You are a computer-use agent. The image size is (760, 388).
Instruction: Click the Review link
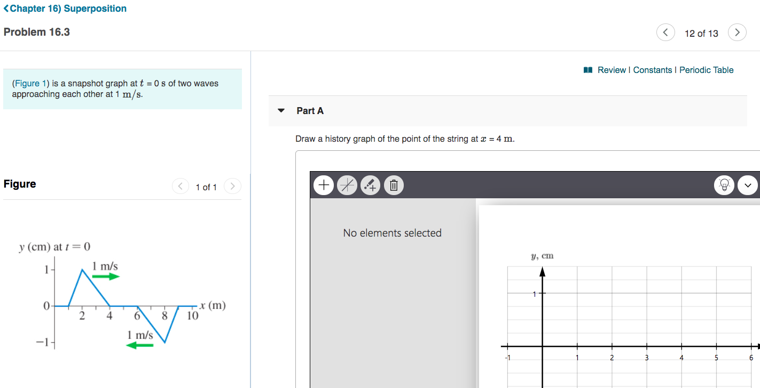click(612, 70)
